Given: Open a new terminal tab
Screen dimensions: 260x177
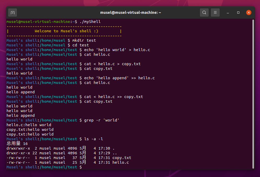Looking at the screenshot, I should pos(13,13).
